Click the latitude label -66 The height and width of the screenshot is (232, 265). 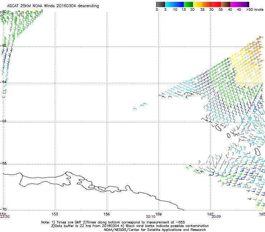(3, 121)
